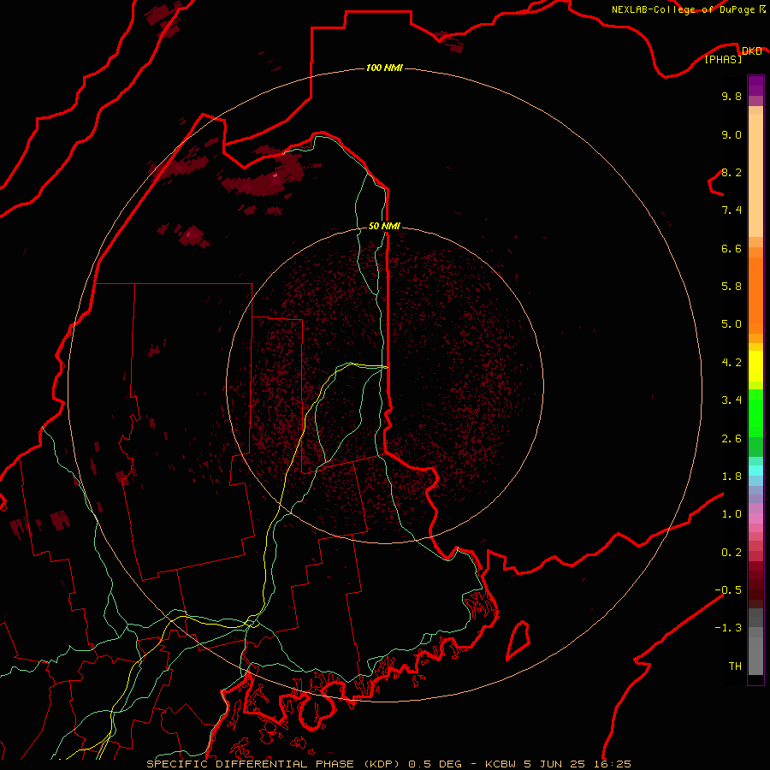
Task: Click the 5.0 value on color scale
Action: pyautogui.click(x=731, y=324)
